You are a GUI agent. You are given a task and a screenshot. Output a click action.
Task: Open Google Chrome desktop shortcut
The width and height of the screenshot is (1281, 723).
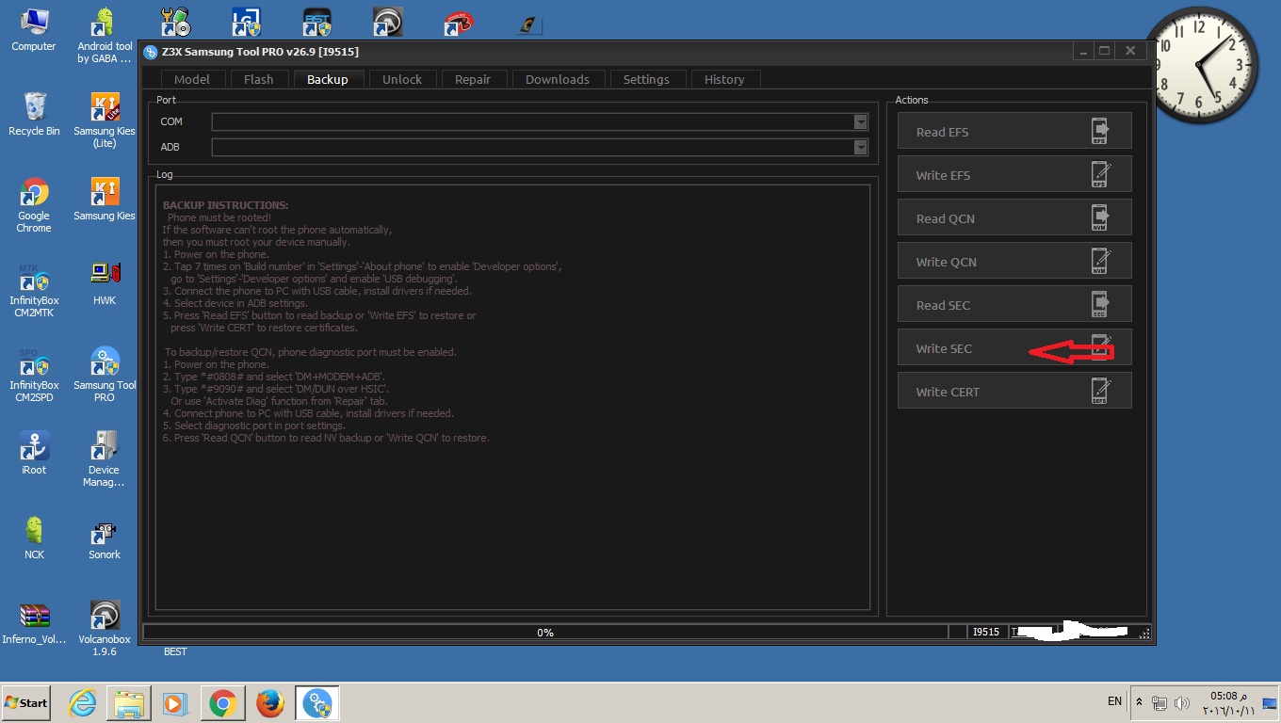[x=34, y=205]
